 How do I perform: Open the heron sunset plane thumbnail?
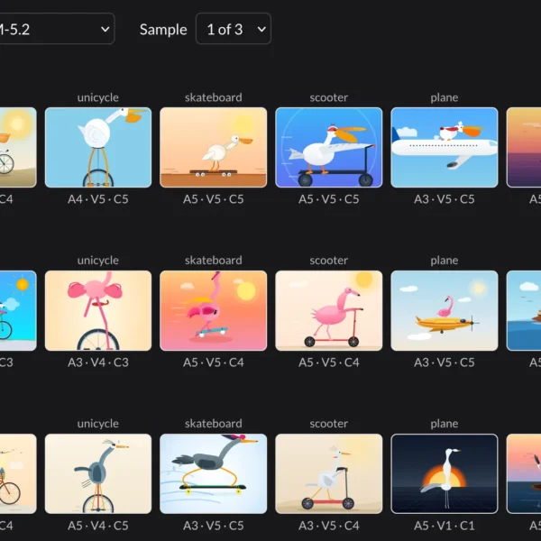(x=444, y=473)
